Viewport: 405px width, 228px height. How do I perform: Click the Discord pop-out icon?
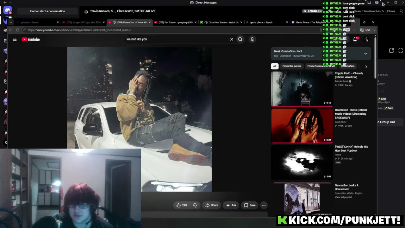(391, 51)
